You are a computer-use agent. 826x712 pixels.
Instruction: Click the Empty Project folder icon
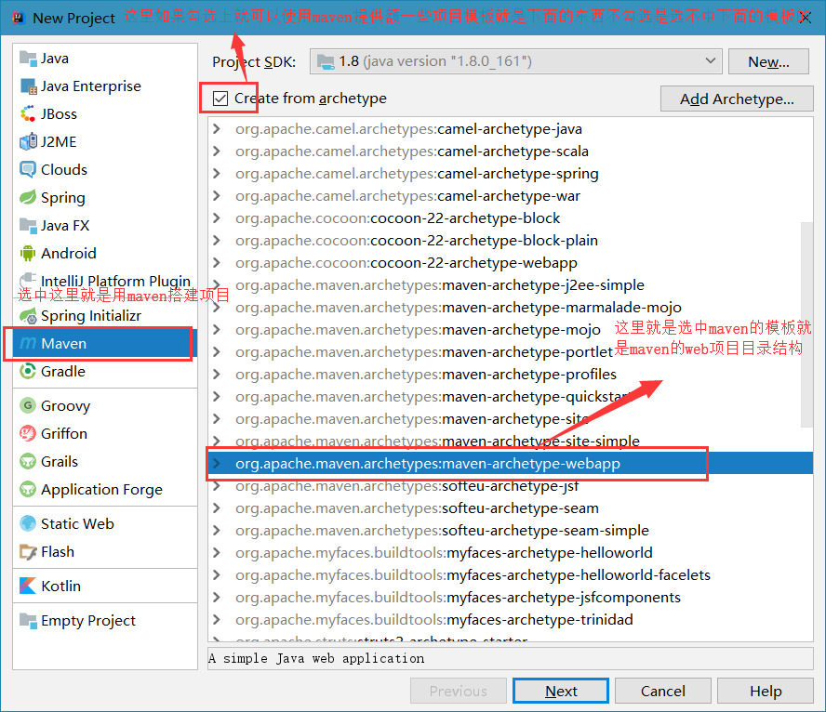click(x=28, y=620)
